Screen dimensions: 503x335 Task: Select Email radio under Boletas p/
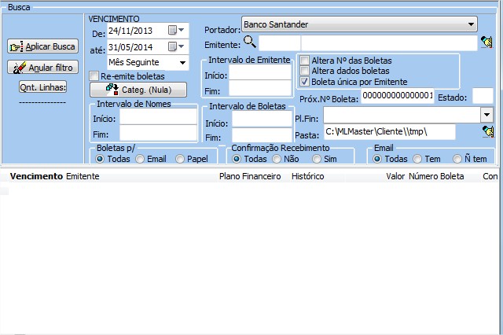tap(140, 159)
